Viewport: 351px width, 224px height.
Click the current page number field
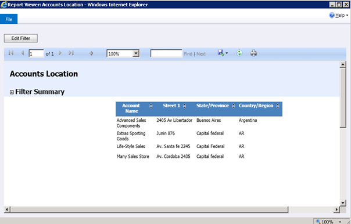36,53
